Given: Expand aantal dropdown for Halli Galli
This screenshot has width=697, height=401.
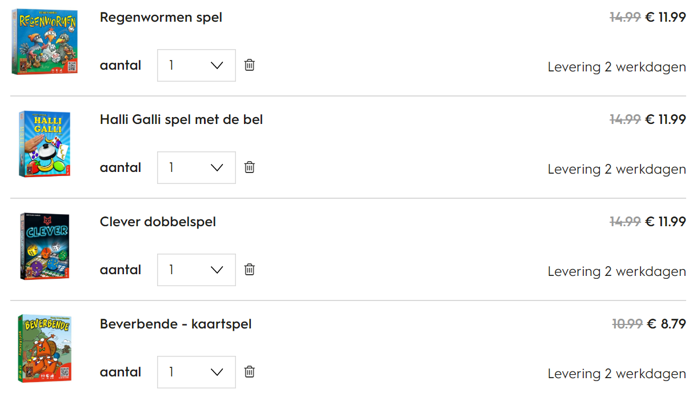Looking at the screenshot, I should (197, 168).
